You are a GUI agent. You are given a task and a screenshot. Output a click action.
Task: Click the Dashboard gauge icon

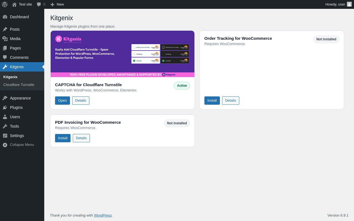[x=5, y=17]
